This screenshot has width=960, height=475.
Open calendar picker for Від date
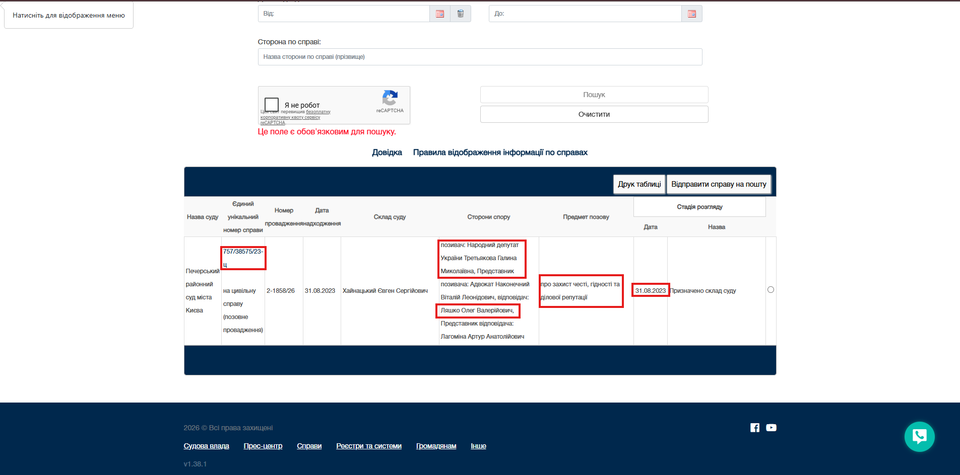(x=440, y=14)
